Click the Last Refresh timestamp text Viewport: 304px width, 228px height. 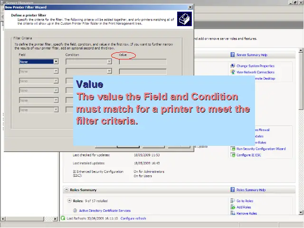point(92,218)
